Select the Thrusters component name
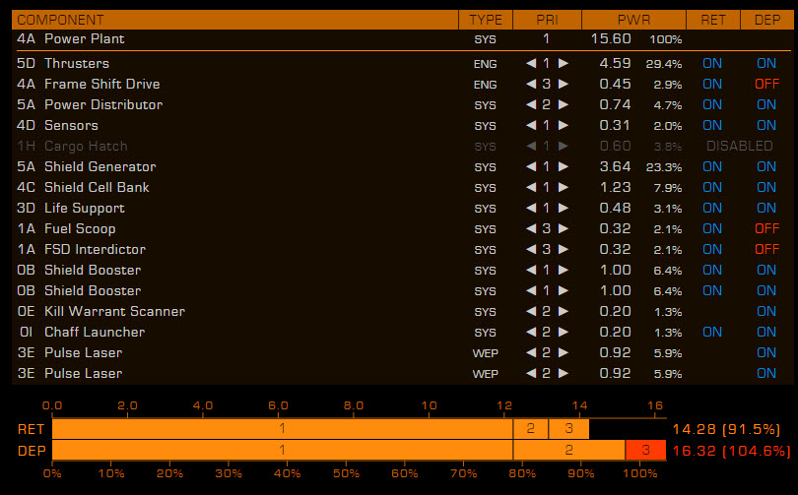 tap(77, 64)
